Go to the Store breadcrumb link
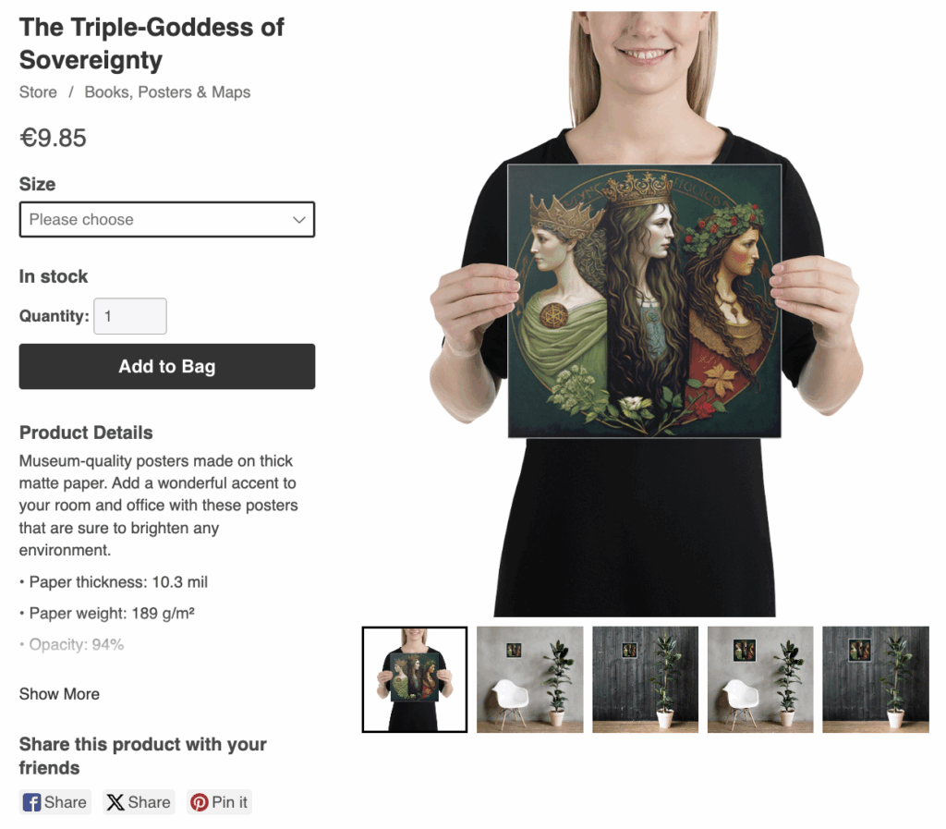 [38, 92]
